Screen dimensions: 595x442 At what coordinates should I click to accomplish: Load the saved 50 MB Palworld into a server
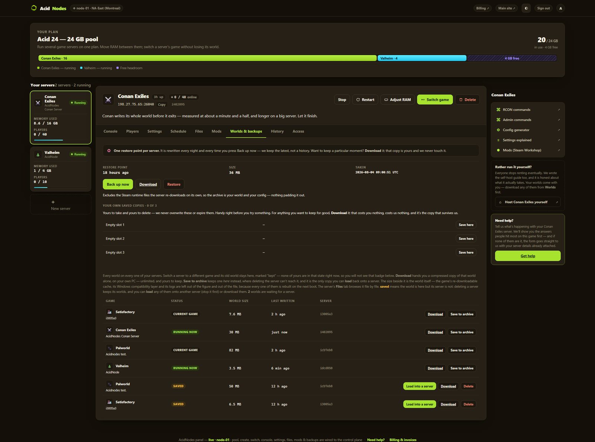tap(419, 386)
